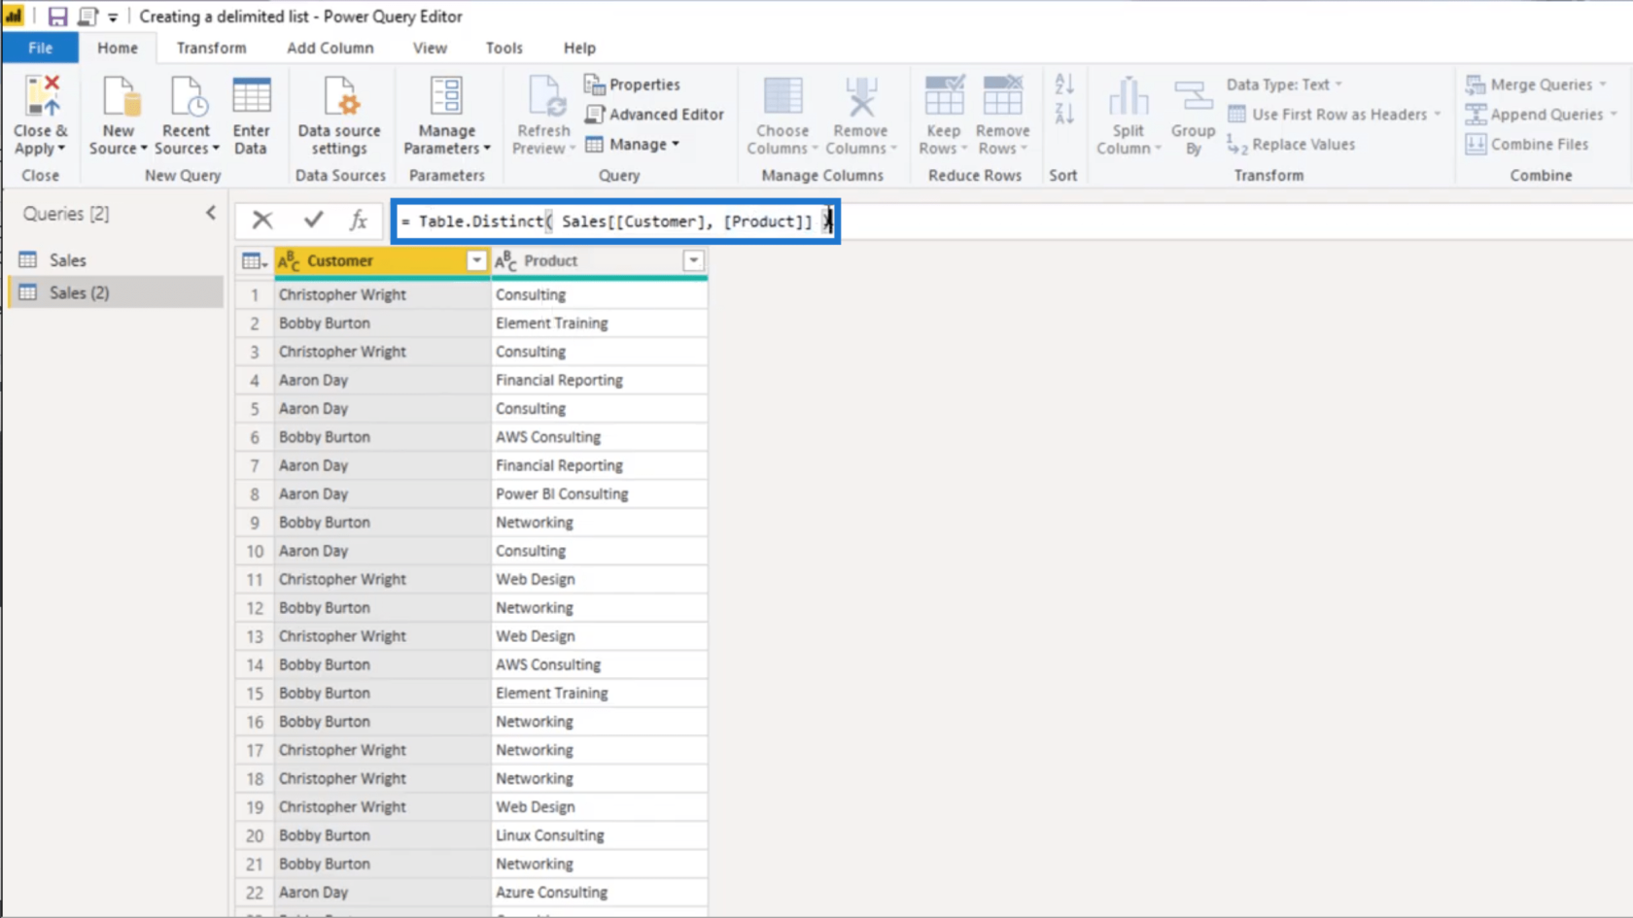Click 'Linux Consulting' cell
The width and height of the screenshot is (1633, 918).
[600, 835]
